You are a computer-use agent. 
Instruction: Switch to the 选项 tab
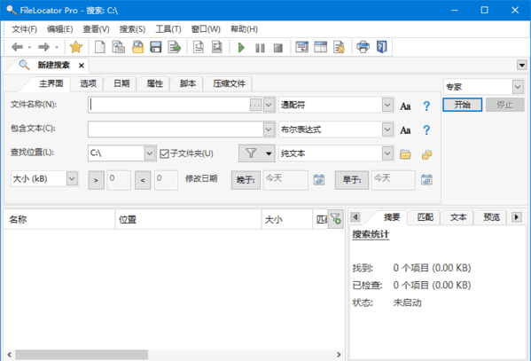[88, 83]
